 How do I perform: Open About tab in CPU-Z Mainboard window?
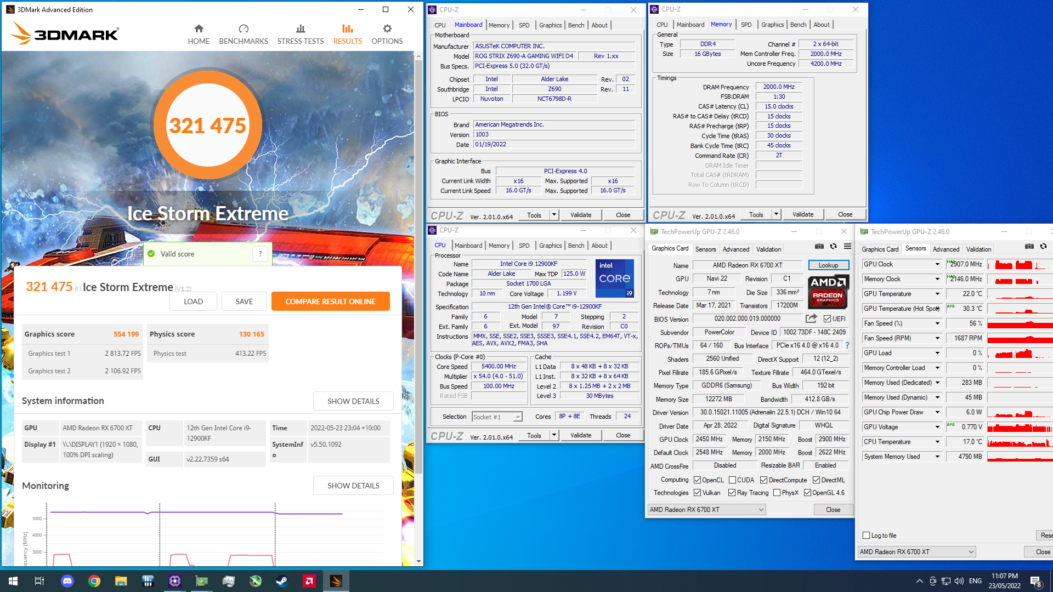pos(599,25)
